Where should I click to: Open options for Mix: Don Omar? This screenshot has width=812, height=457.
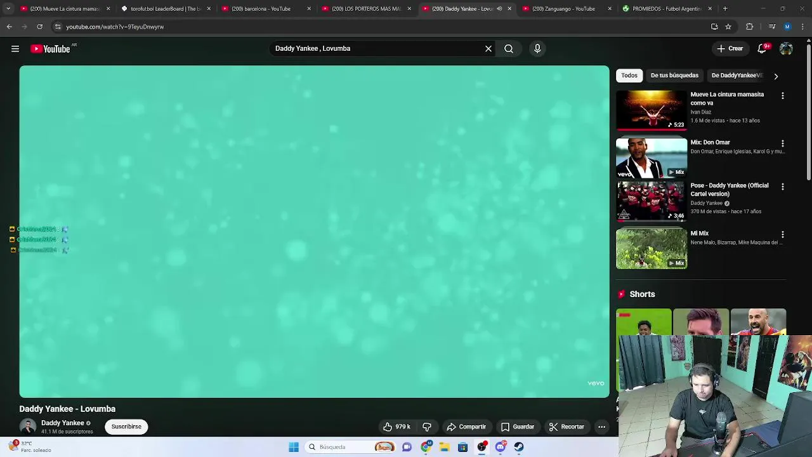pos(782,143)
